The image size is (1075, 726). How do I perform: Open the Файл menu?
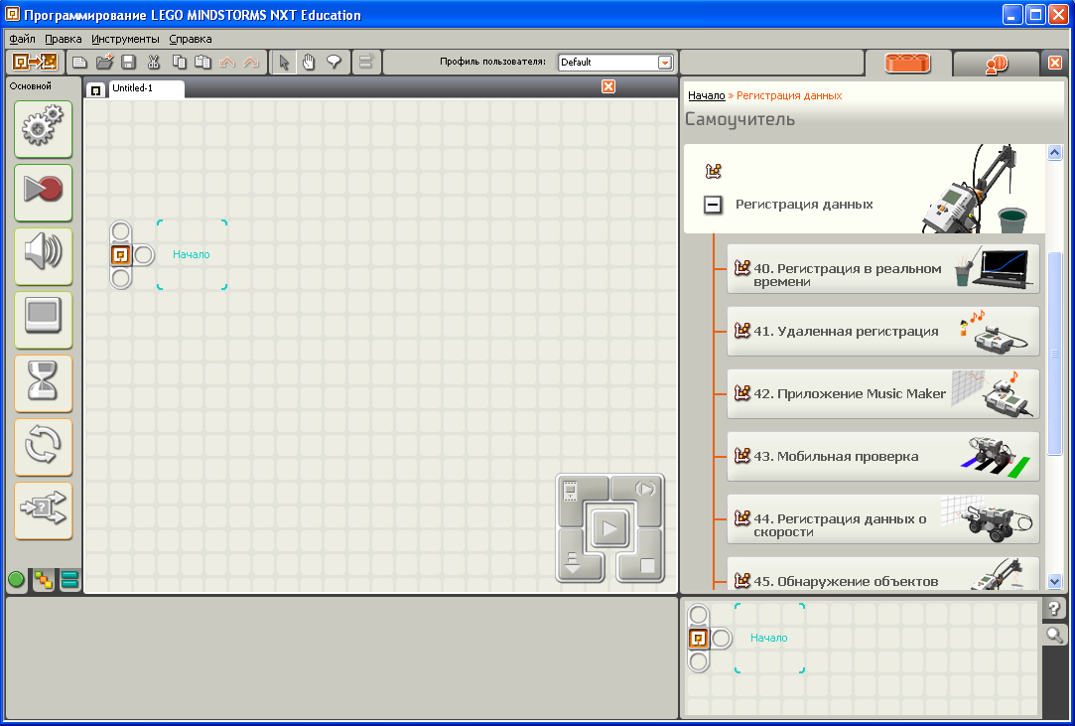[22, 39]
